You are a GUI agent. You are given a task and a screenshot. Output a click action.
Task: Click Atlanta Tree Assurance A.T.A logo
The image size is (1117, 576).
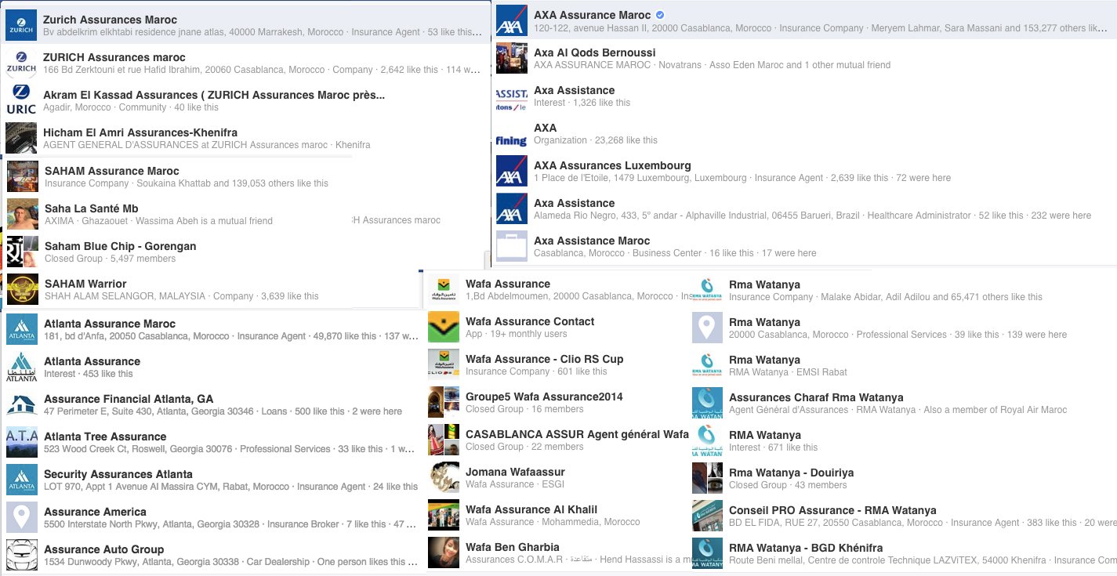(x=21, y=442)
